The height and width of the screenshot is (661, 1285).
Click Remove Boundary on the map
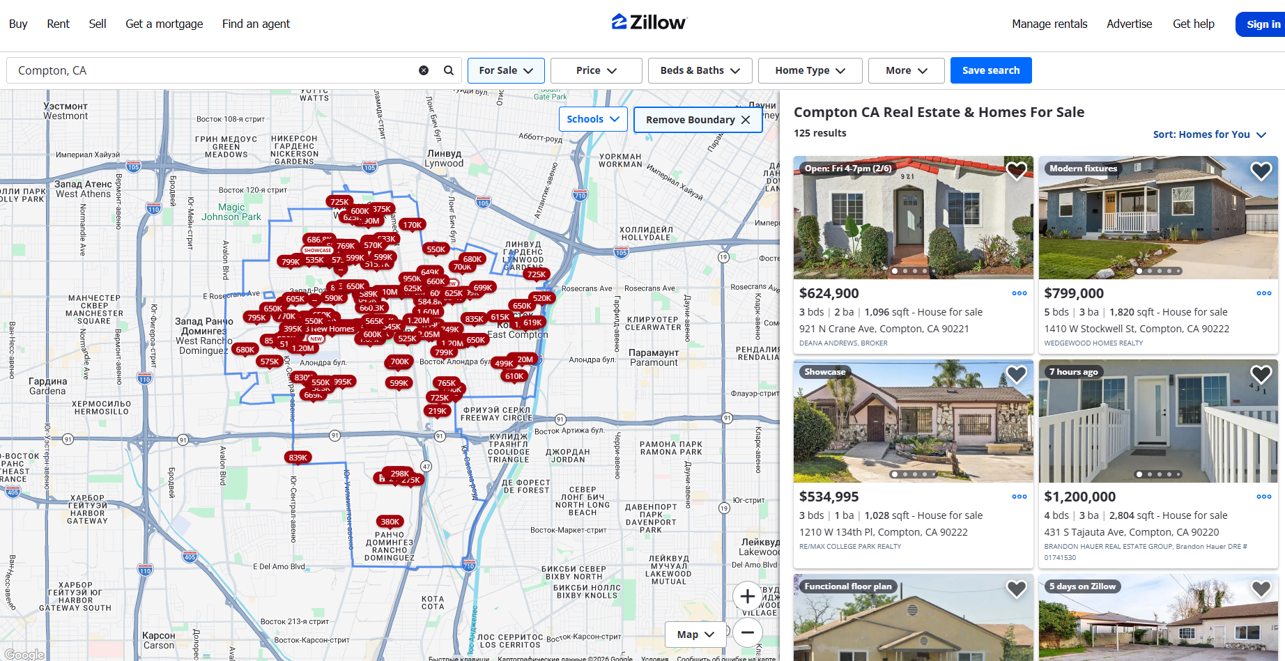(698, 120)
